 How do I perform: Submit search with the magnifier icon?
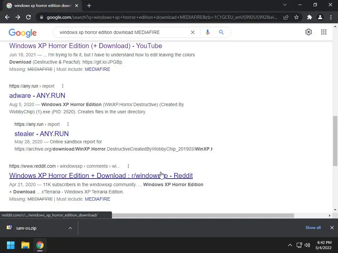click(221, 32)
